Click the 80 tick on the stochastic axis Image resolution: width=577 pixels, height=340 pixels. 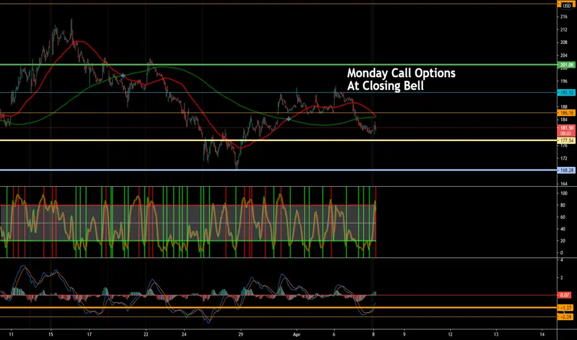pyautogui.click(x=563, y=205)
